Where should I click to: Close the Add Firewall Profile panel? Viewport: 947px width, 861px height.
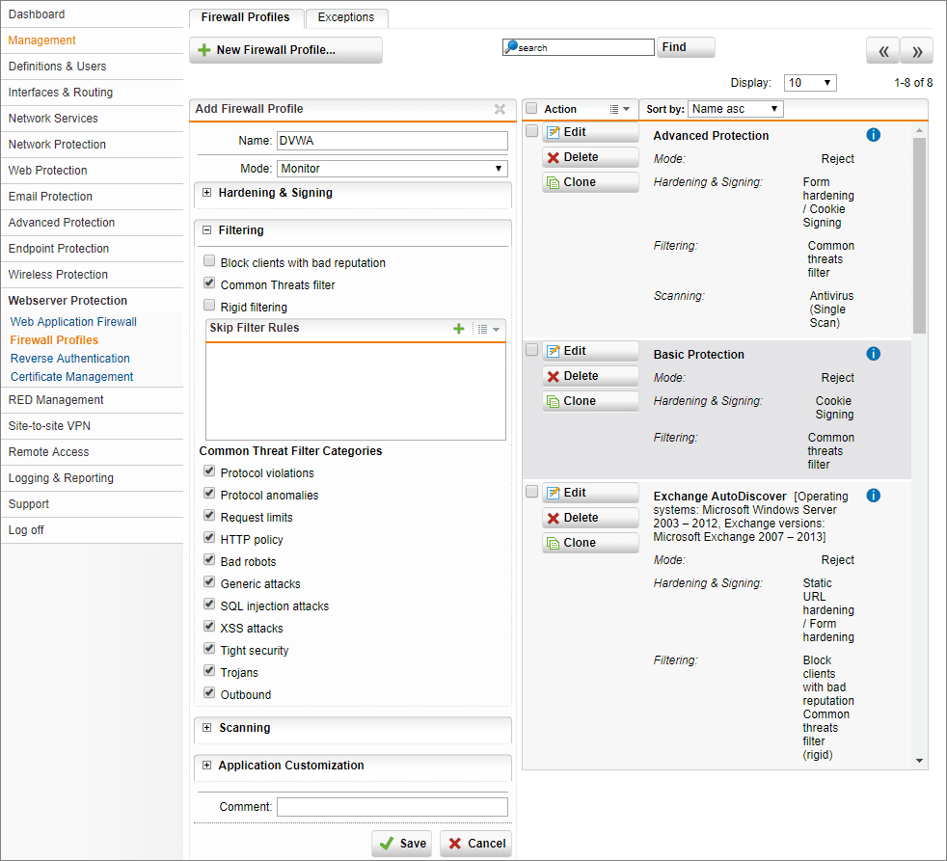[500, 109]
